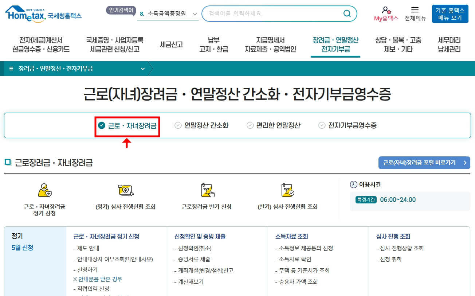Open the 세금신고 menu
The width and height of the screenshot is (475, 296).
(171, 45)
